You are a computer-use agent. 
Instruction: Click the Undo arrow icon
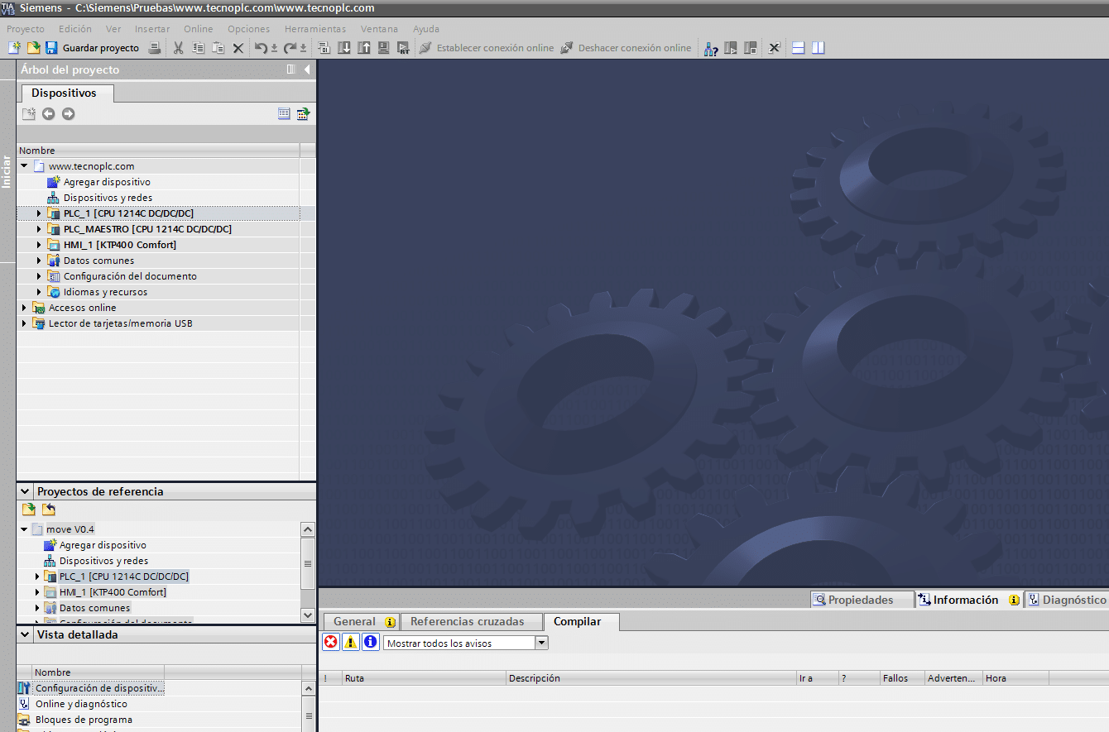[x=261, y=48]
